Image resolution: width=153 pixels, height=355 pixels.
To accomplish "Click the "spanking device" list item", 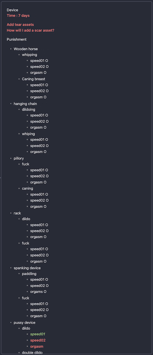I will [x=27, y=268].
